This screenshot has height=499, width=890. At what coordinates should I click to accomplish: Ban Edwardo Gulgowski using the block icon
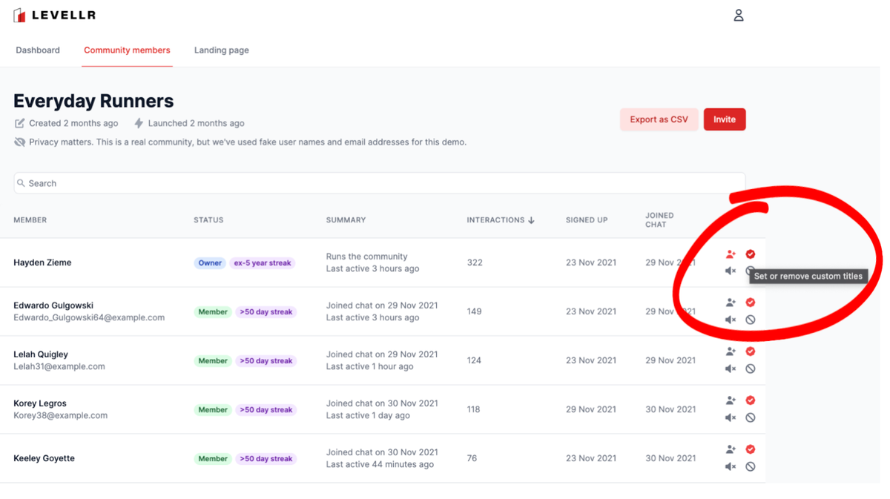point(751,320)
